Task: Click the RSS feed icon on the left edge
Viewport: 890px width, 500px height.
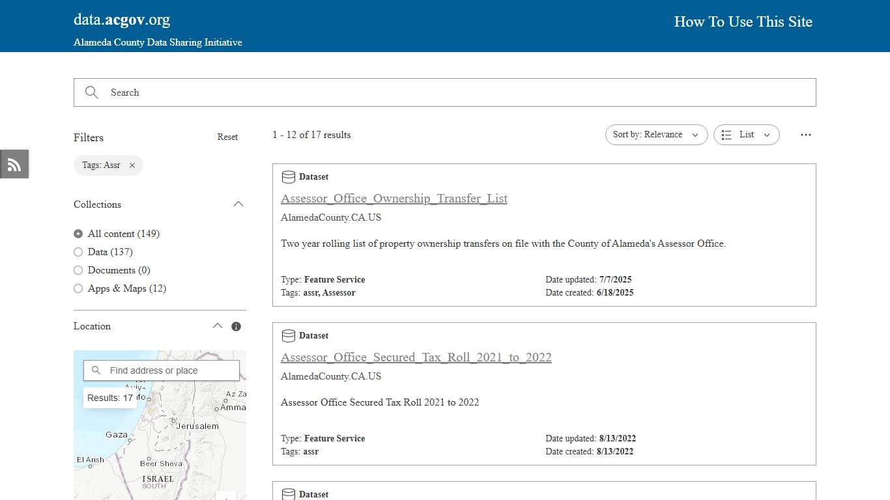Action: (x=14, y=164)
